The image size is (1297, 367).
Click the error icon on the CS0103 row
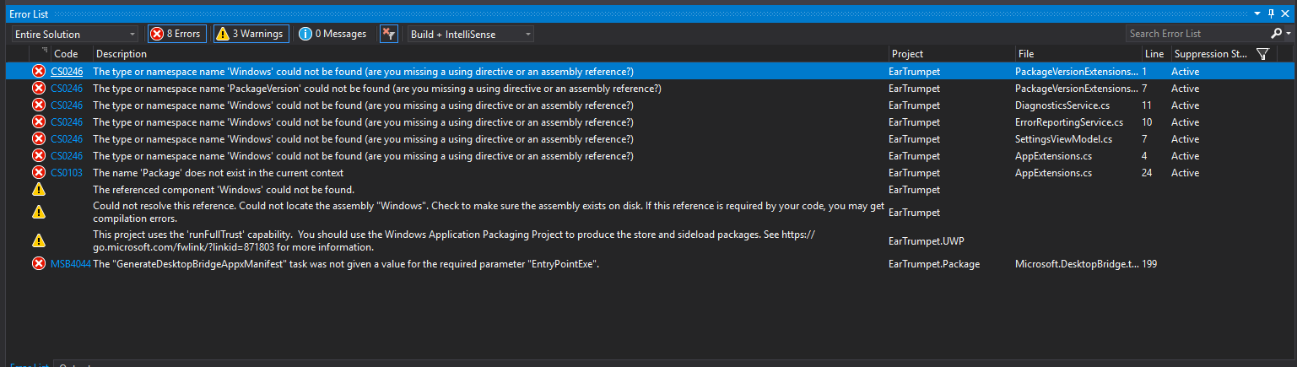39,173
